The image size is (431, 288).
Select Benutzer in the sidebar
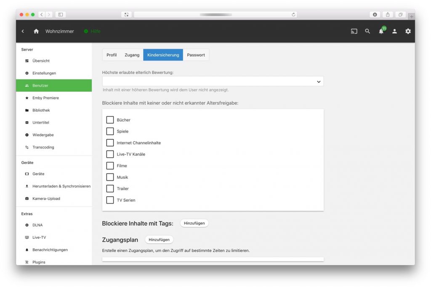(x=54, y=85)
